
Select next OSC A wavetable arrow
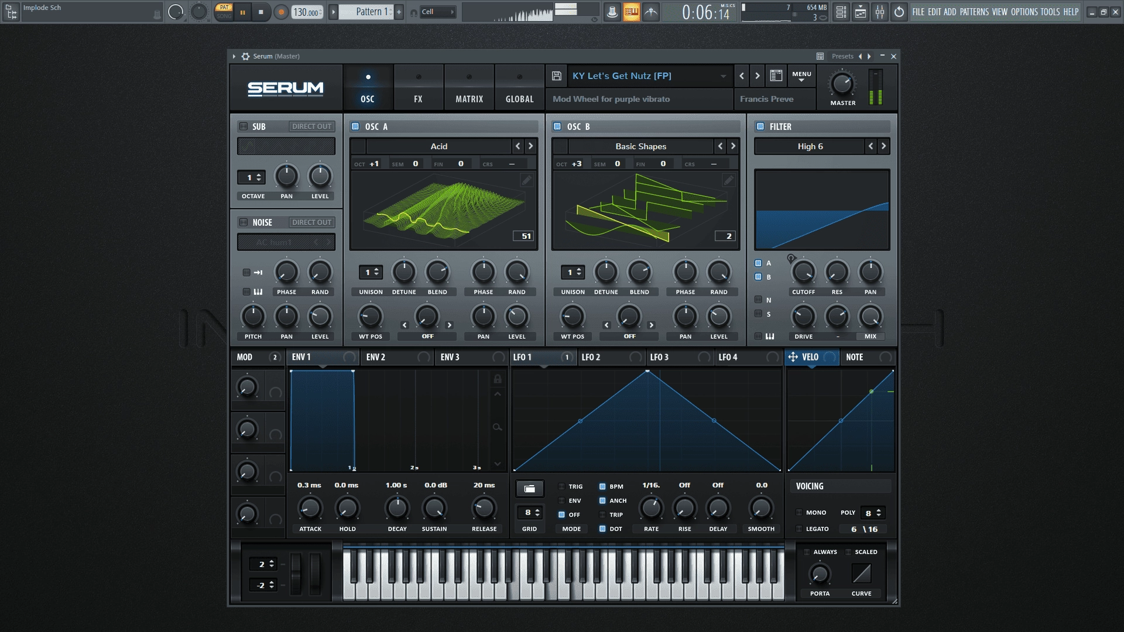tap(531, 146)
